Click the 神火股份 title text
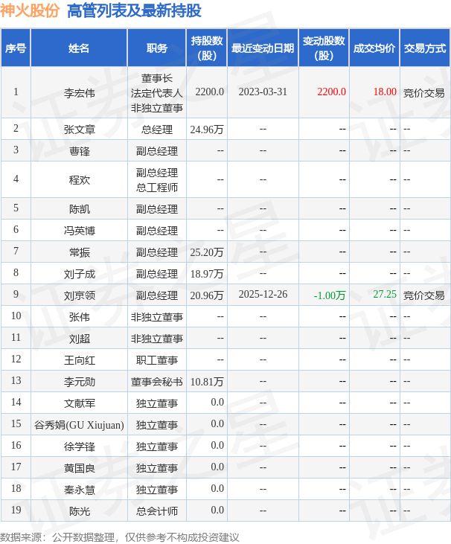The height and width of the screenshot is (544, 451). 30,10
